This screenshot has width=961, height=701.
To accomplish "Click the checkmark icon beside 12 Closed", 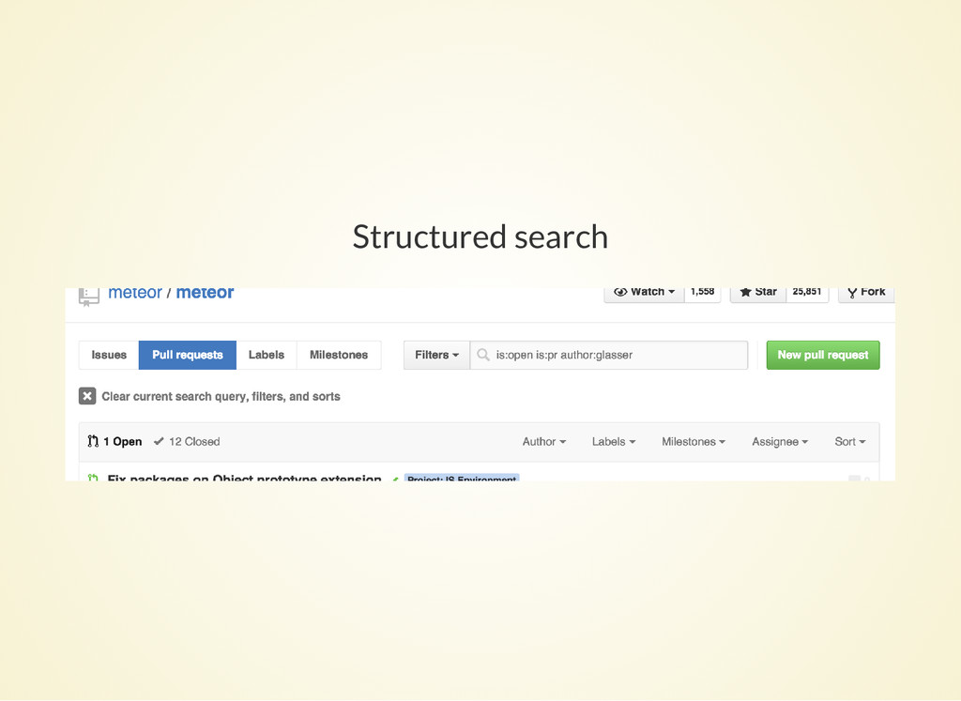I will (x=159, y=441).
